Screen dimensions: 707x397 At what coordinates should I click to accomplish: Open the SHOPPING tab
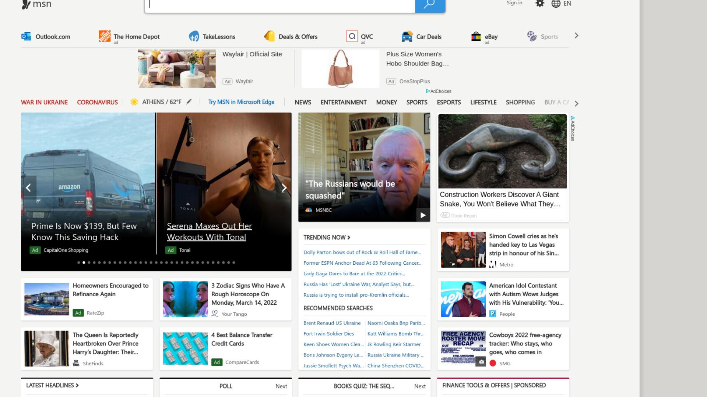coord(520,102)
